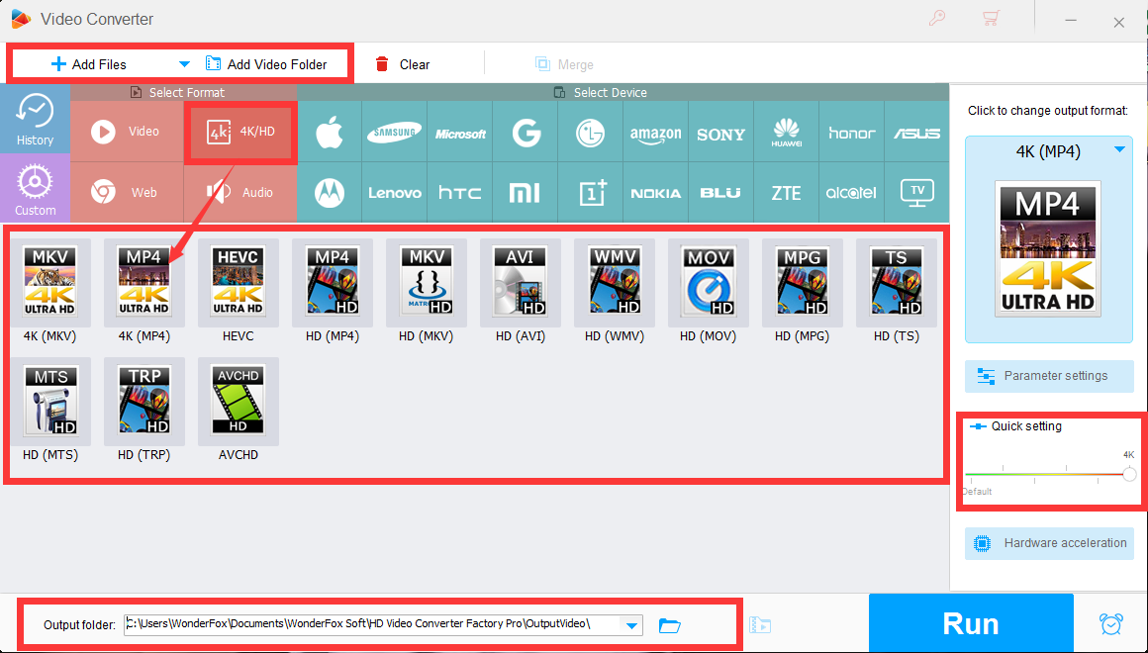Switch to the Video format tab

click(127, 131)
